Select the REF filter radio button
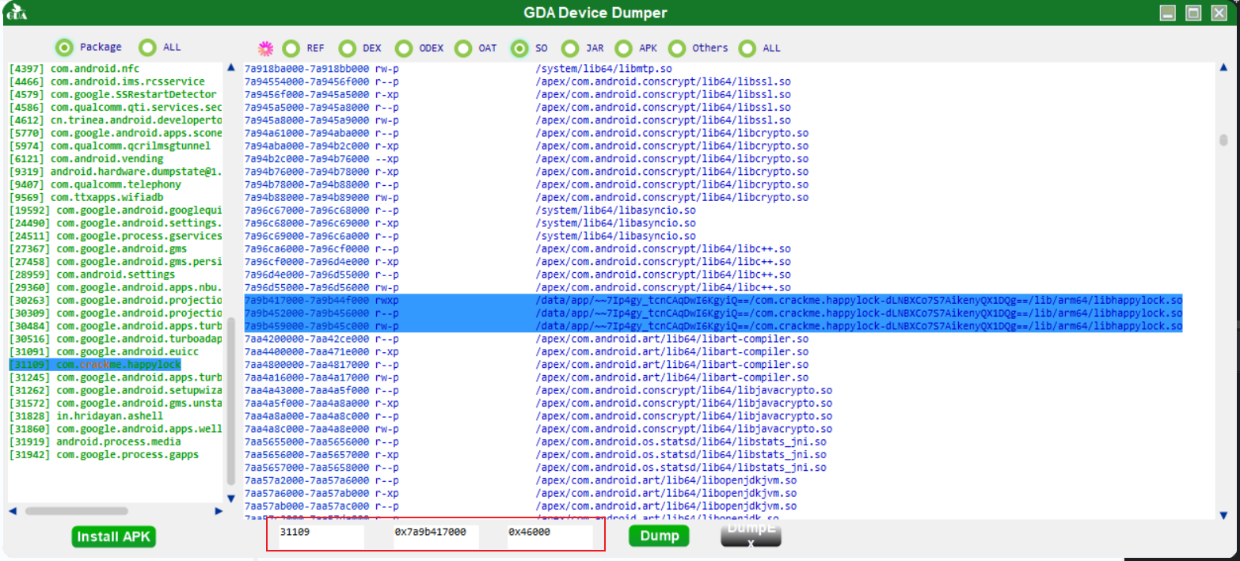This screenshot has width=1240, height=561. [291, 48]
